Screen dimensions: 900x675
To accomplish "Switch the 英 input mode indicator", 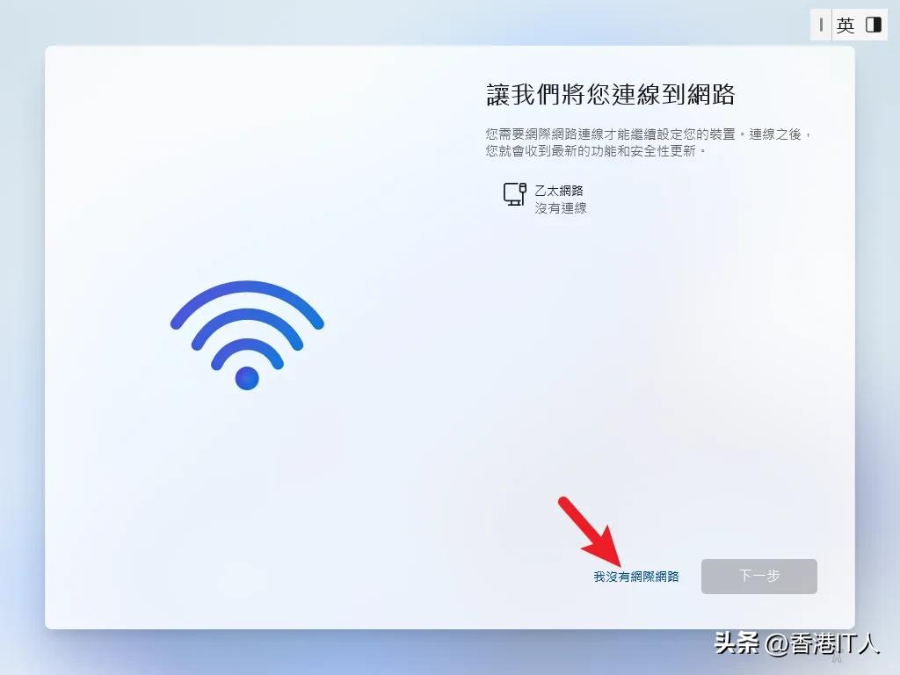I will 845,25.
